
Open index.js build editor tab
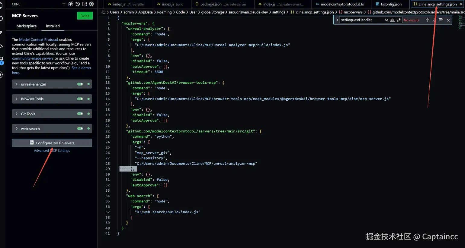tap(172, 4)
